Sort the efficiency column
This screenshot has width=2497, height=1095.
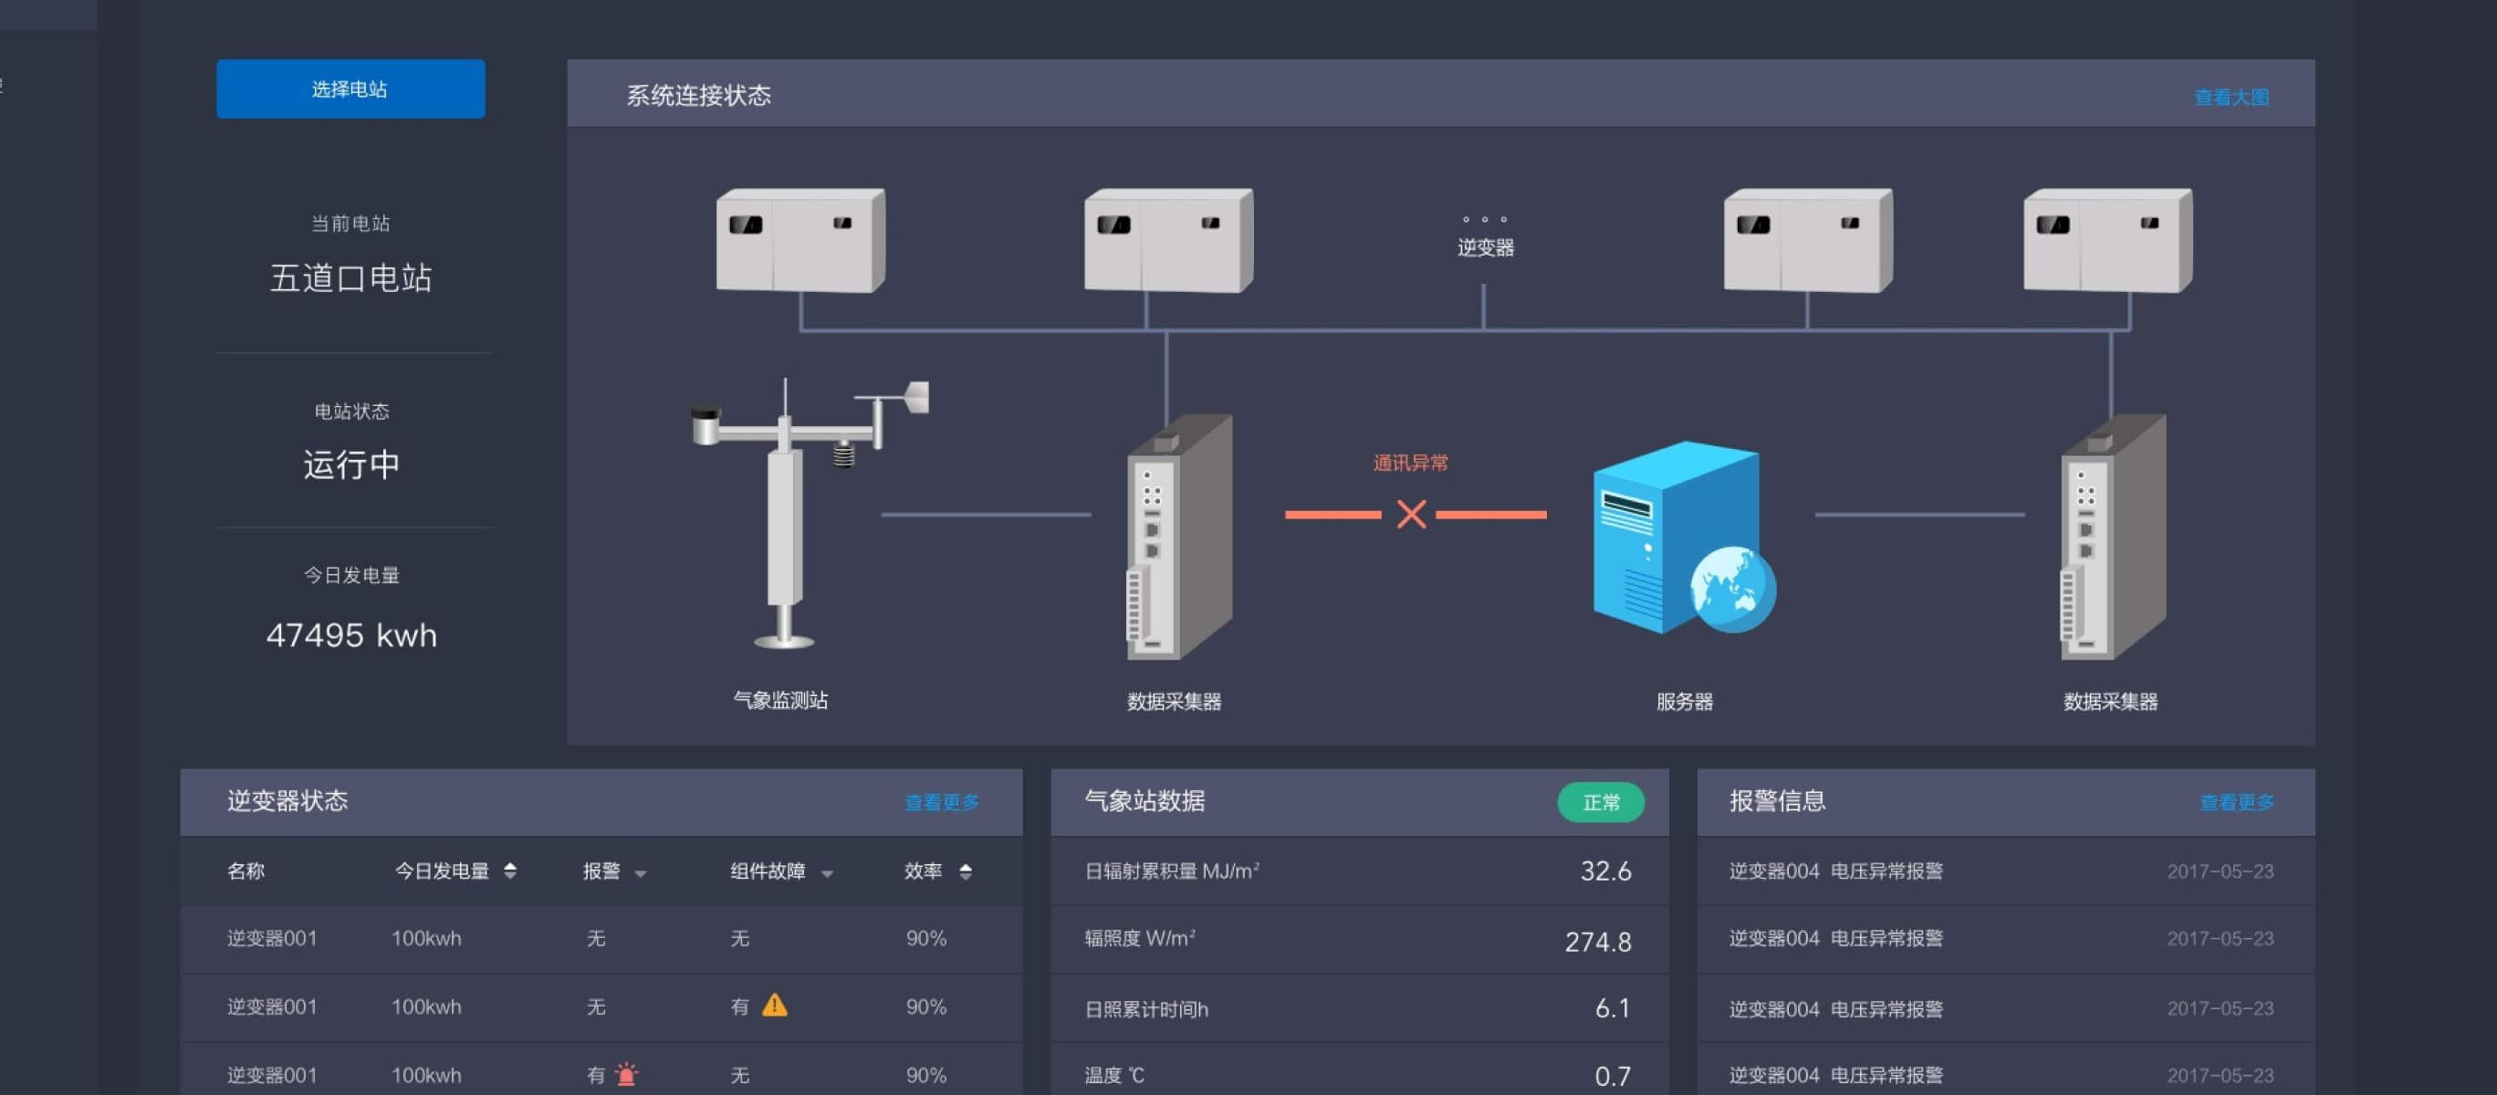pyautogui.click(x=965, y=871)
